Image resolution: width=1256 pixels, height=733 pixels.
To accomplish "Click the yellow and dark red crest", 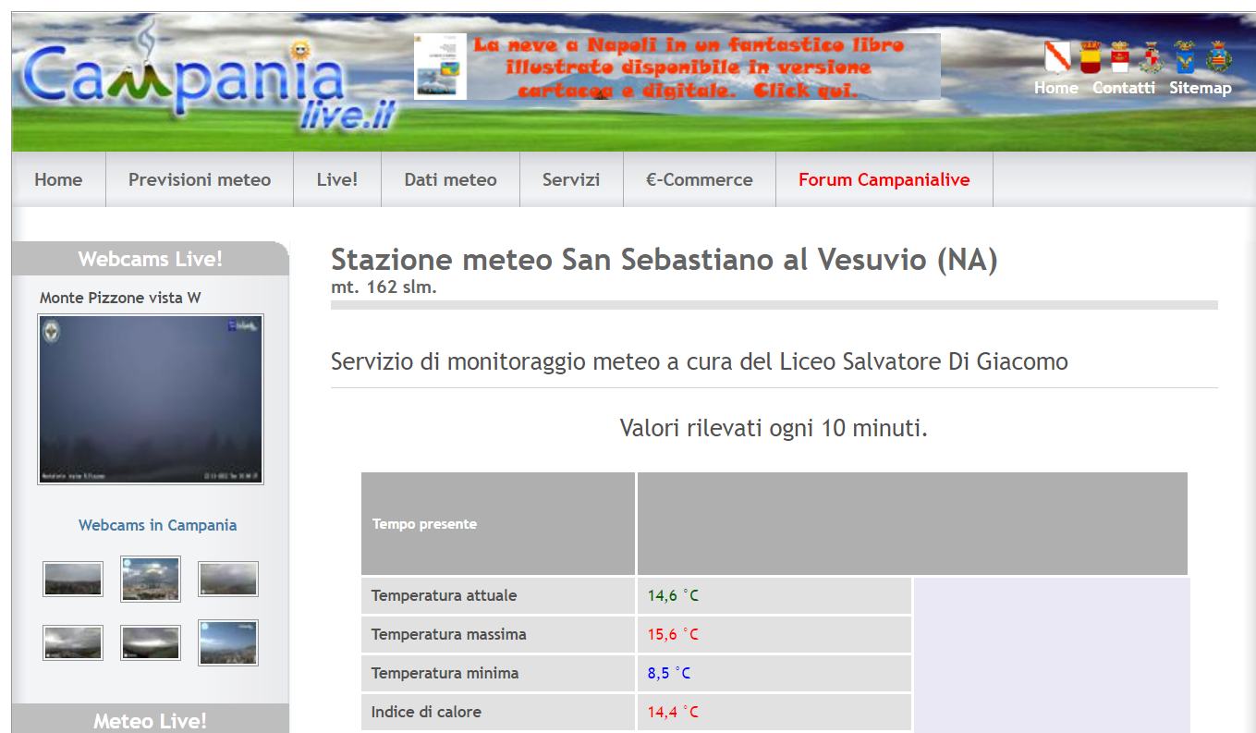I will 1091,57.
